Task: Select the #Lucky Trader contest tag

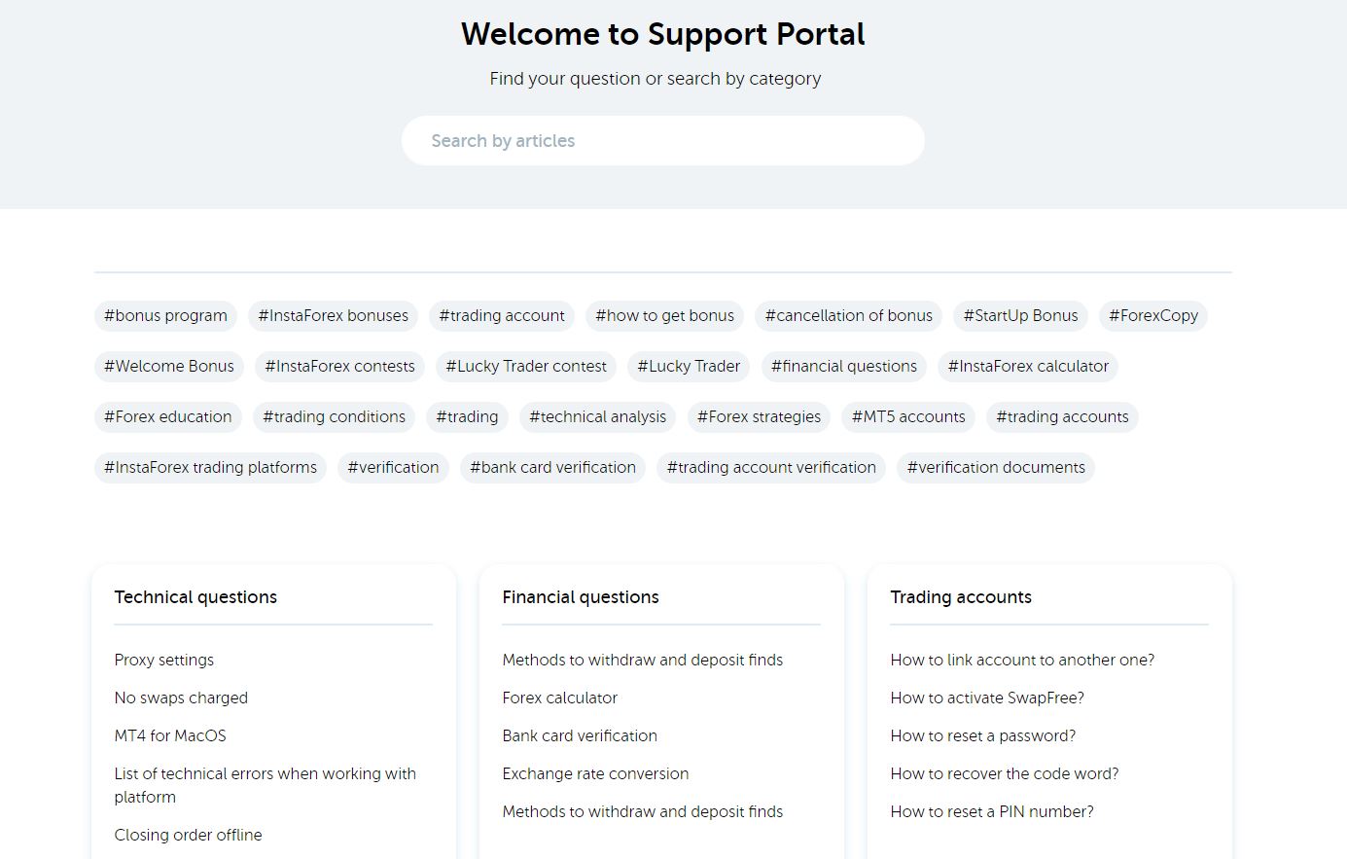Action: [526, 367]
